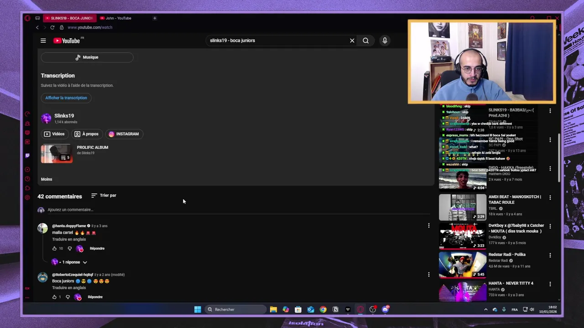
Task: Open the INSTAGRAM link button
Action: (x=124, y=134)
